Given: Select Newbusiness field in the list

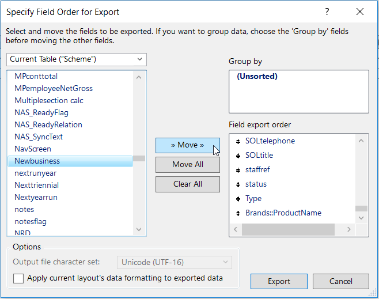Looking at the screenshot, I should 37,161.
